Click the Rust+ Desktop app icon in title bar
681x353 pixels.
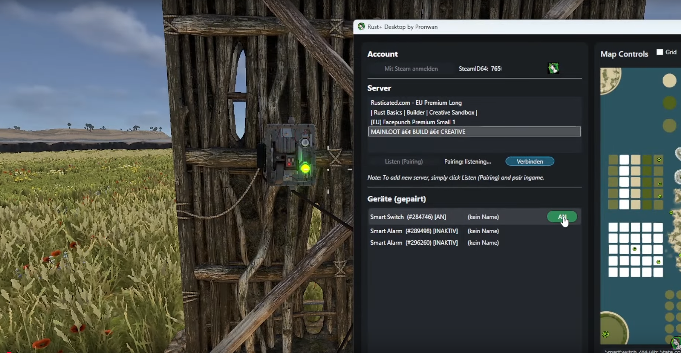pos(361,27)
